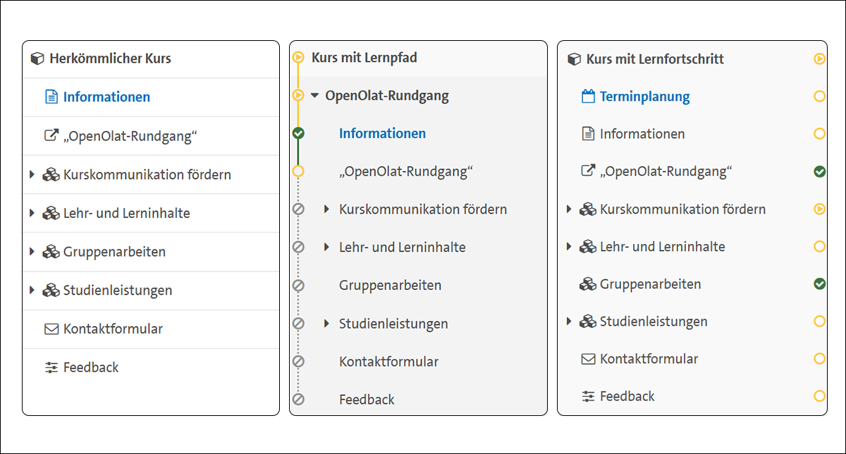Open the Terminplanung link
The width and height of the screenshot is (846, 454).
(644, 97)
